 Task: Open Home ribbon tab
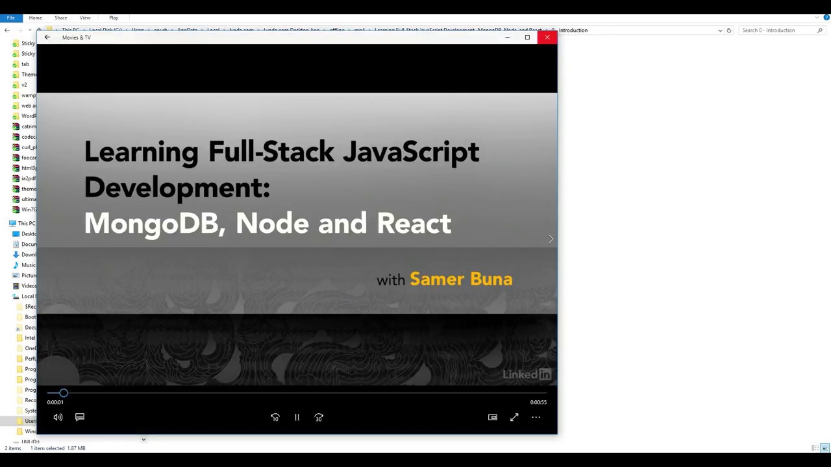(35, 18)
